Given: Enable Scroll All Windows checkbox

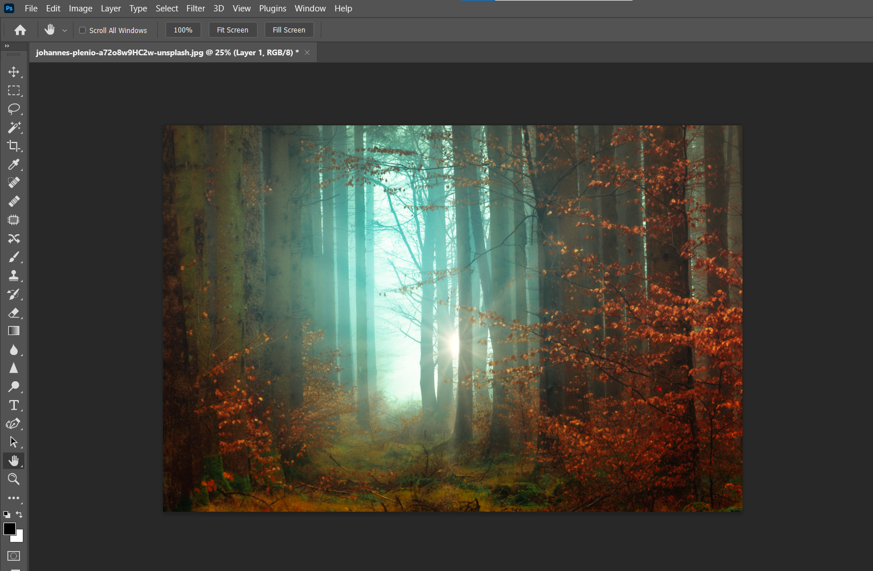Looking at the screenshot, I should 83,30.
